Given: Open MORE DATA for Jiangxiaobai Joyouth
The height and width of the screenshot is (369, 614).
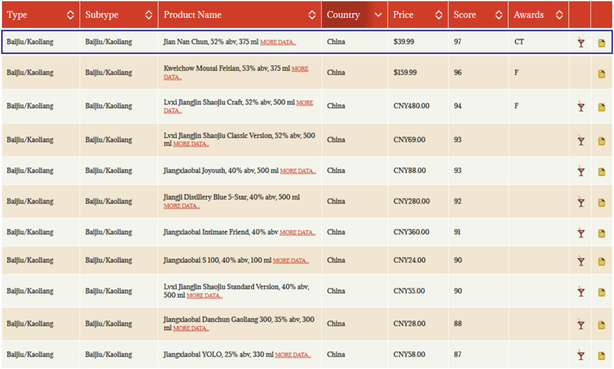Looking at the screenshot, I should tap(298, 171).
